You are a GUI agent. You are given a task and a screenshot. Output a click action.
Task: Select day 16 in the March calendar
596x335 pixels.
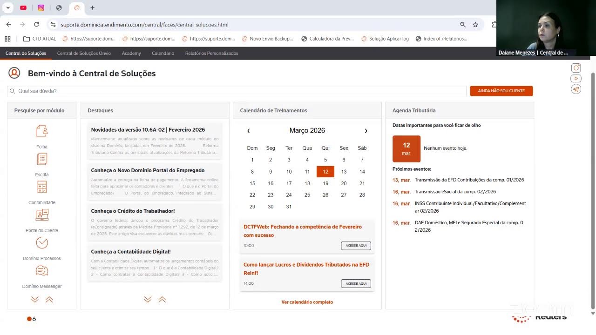click(271, 183)
